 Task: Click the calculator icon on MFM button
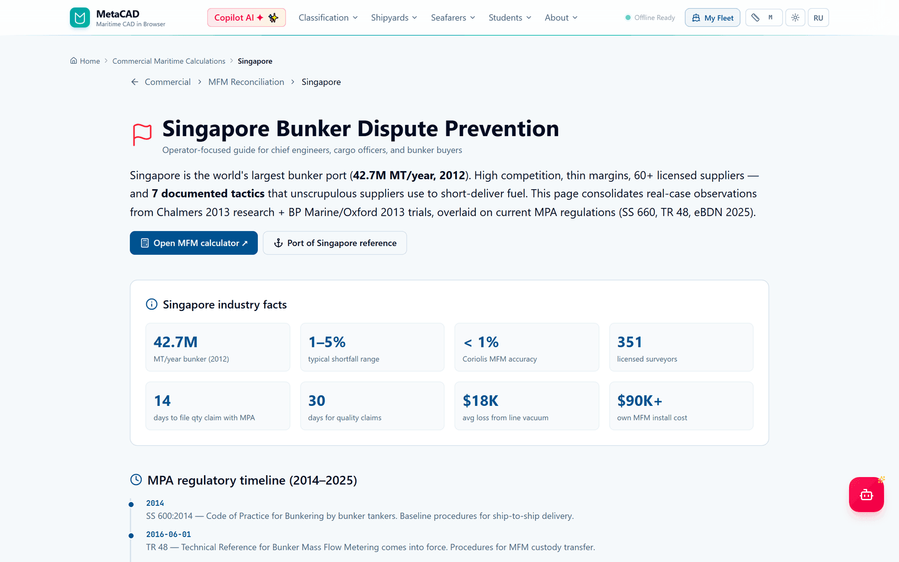point(145,243)
